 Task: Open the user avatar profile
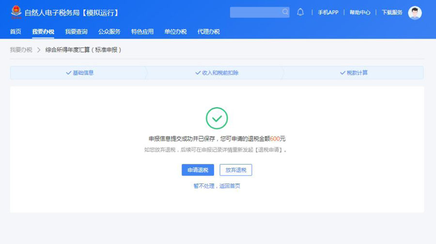coord(415,13)
